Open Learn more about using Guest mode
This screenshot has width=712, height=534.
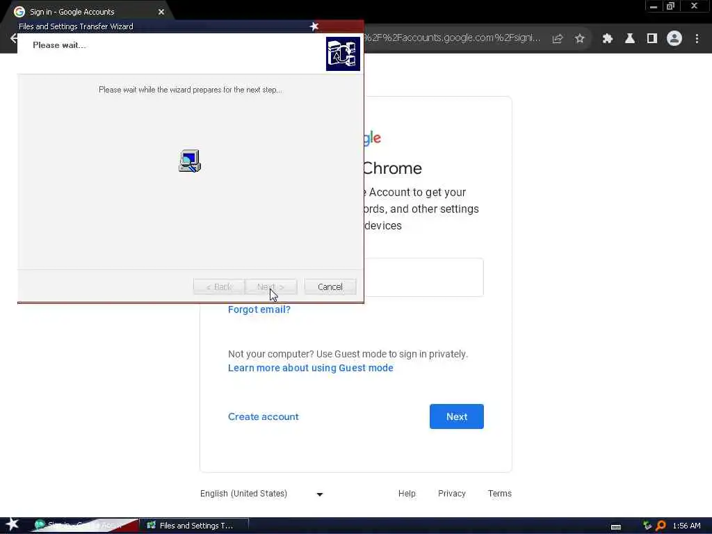pyautogui.click(x=311, y=368)
